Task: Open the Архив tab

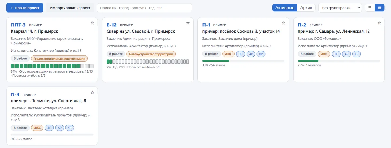Action: [x=306, y=7]
